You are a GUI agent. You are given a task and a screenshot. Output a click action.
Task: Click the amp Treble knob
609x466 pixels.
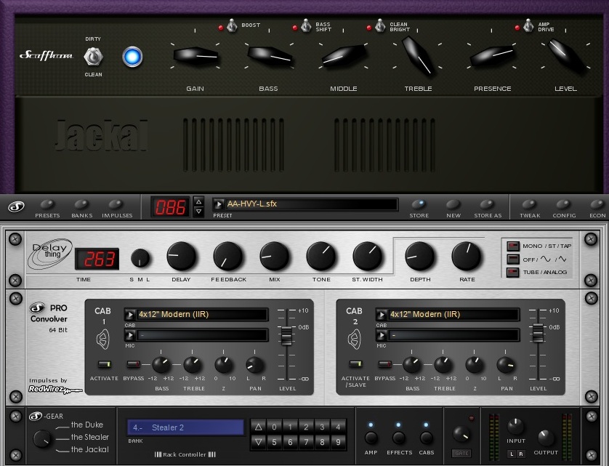tap(418, 55)
